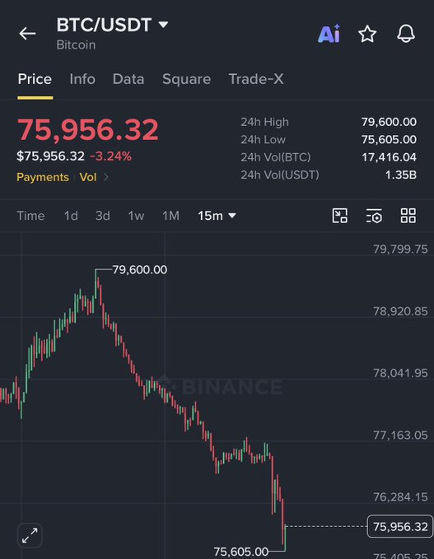Open the Payments tag link
This screenshot has width=434, height=559.
[x=43, y=177]
